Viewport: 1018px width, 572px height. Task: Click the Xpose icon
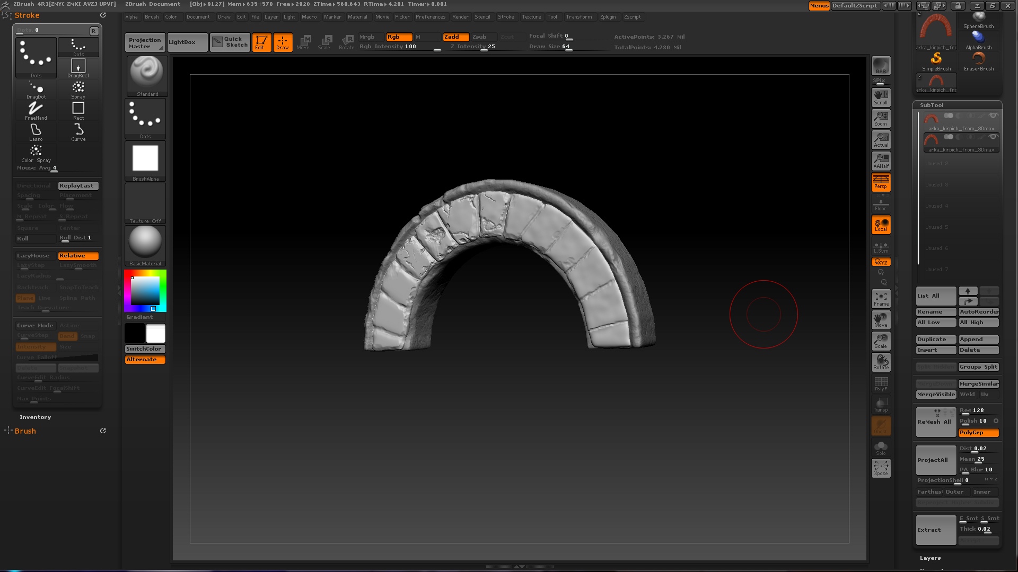pyautogui.click(x=881, y=468)
